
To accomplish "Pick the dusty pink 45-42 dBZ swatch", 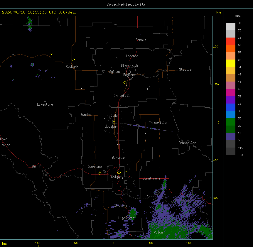I will [x=231, y=85].
